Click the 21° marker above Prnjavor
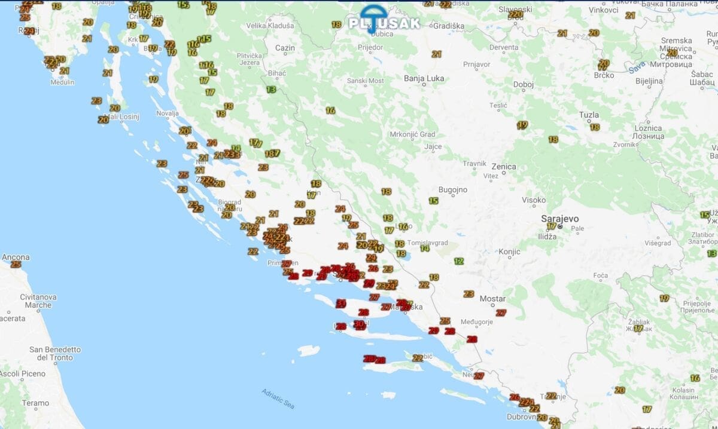 436,54
